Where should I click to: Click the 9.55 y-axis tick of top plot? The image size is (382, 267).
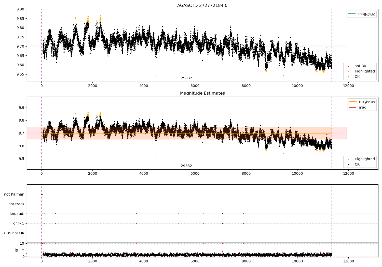click(x=20, y=75)
